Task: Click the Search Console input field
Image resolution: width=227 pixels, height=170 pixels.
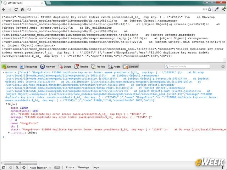Action: point(187,66)
